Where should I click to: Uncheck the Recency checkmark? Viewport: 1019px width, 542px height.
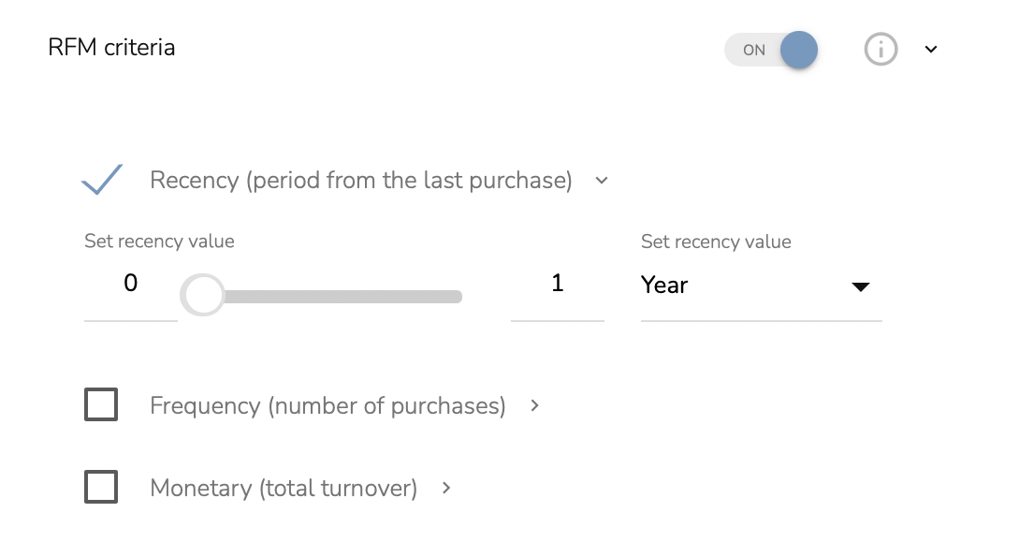point(102,180)
